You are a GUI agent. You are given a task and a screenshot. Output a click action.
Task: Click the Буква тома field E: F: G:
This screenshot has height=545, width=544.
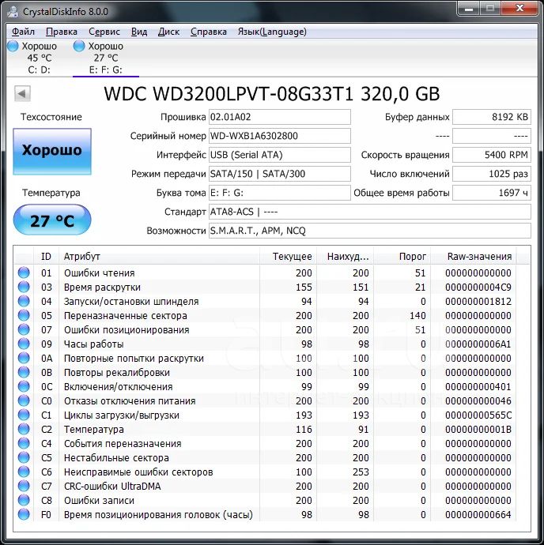pyautogui.click(x=279, y=193)
